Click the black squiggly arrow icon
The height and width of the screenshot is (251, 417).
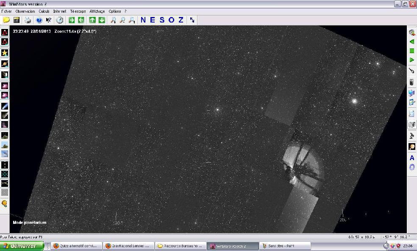tap(411, 71)
